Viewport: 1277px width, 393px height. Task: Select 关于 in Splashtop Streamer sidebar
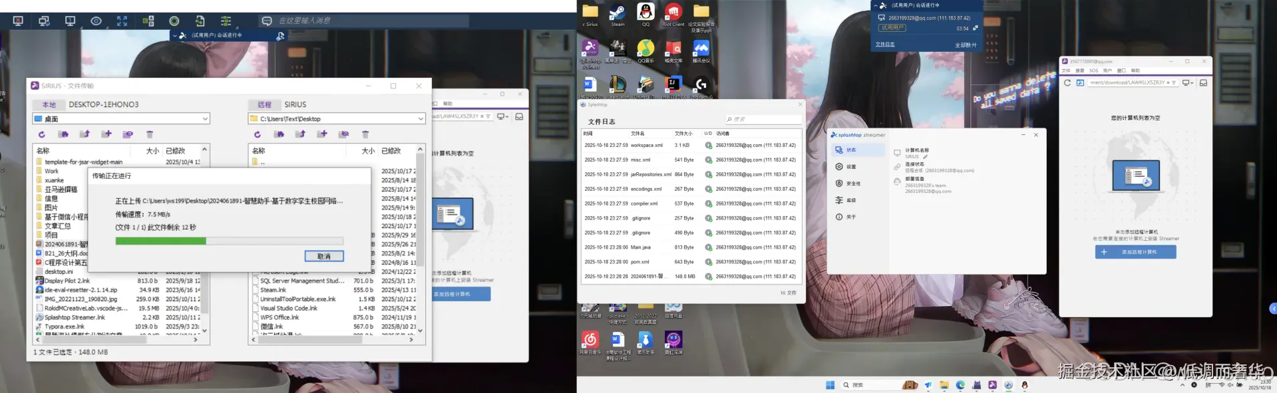pyautogui.click(x=858, y=217)
